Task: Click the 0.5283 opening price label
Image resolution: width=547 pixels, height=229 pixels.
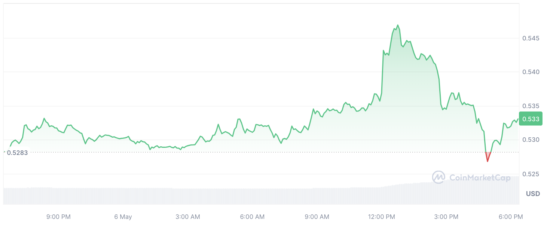Action: [x=17, y=153]
